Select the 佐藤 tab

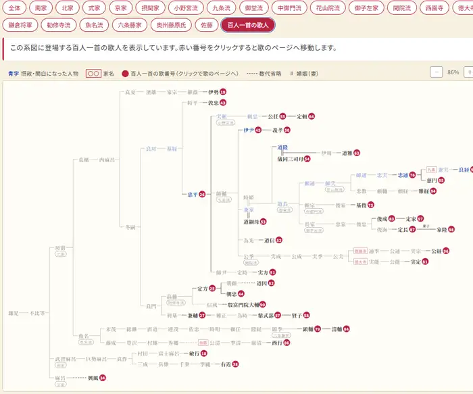(207, 25)
